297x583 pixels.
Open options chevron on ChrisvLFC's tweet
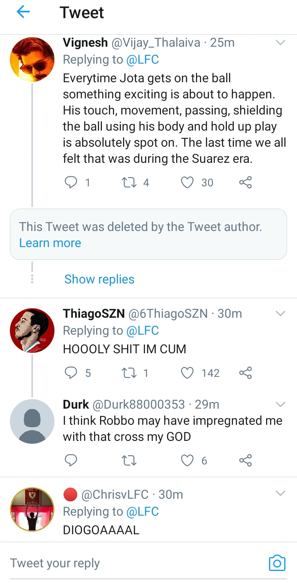coord(280,494)
